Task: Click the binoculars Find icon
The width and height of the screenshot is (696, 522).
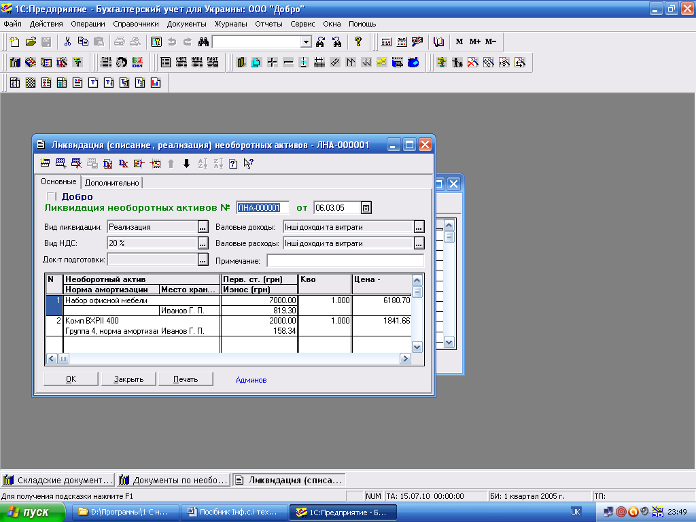Action: pos(203,41)
